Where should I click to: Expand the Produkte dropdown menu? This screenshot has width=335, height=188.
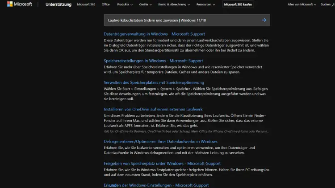(x=125, y=4)
